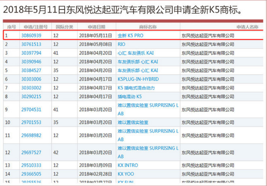
Task: Open application number 30860939
Action: [31, 36]
